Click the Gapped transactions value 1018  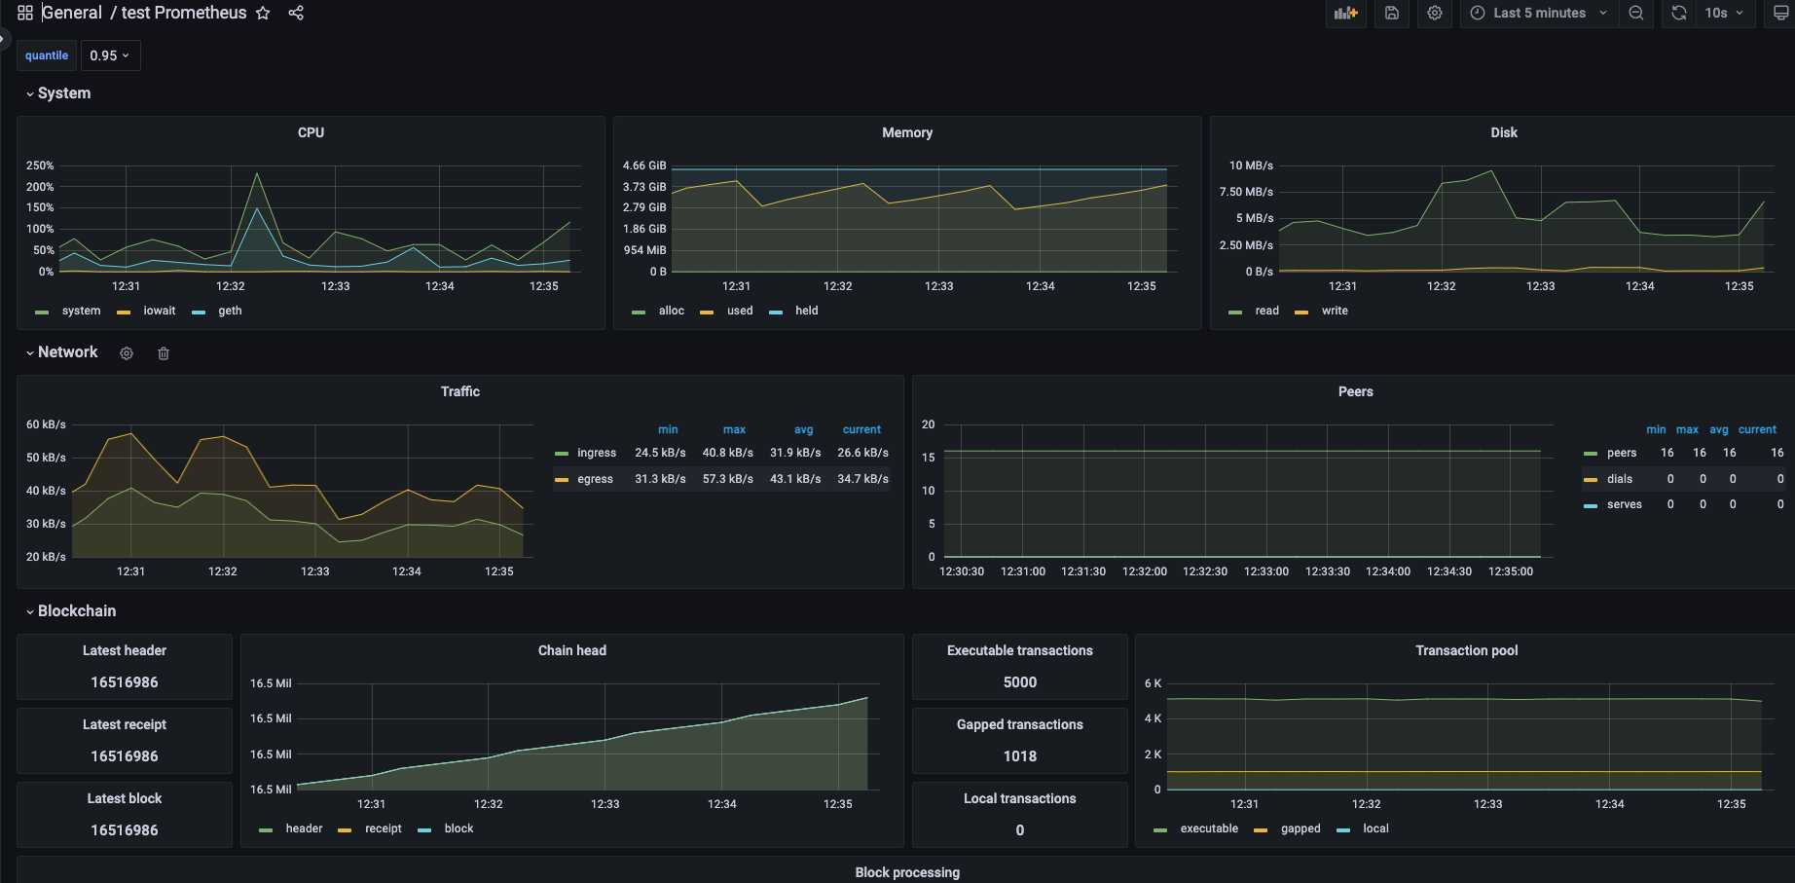click(x=1020, y=756)
